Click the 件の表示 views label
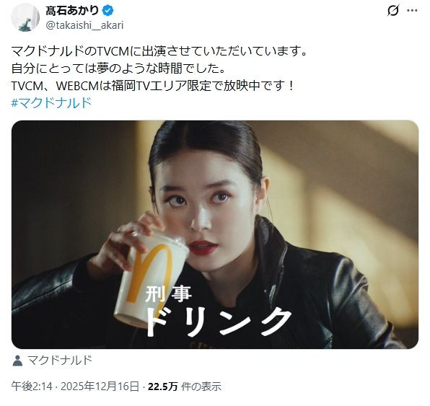430x406 pixels. [x=201, y=387]
